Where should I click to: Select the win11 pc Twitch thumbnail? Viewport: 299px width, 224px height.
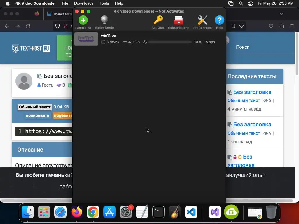click(86, 39)
